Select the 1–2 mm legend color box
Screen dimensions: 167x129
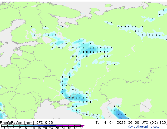point(17,126)
